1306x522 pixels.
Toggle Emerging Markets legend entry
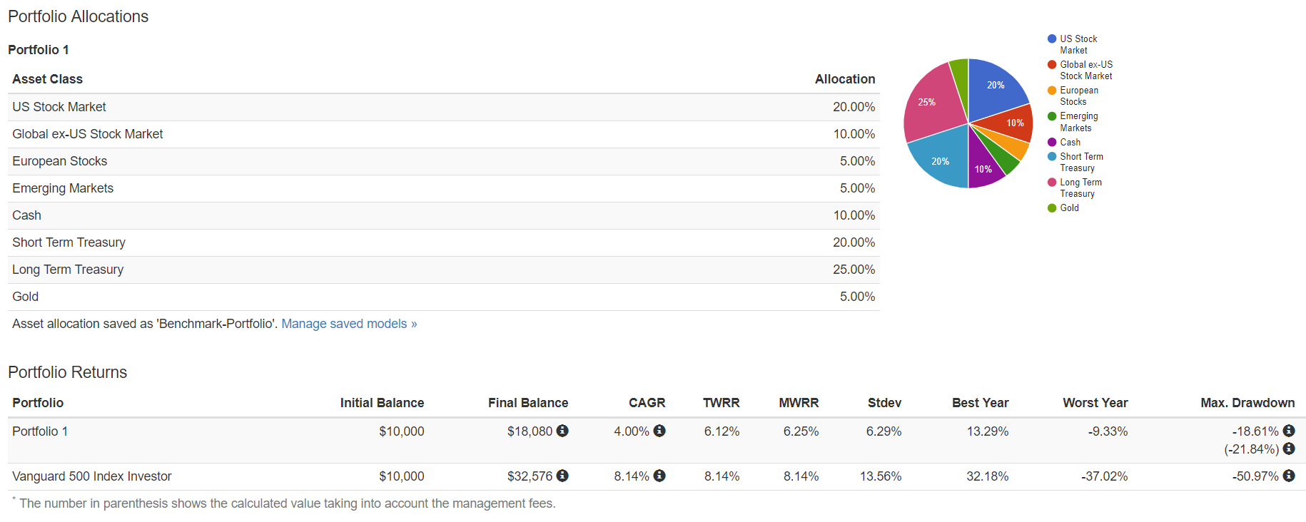point(1078,121)
